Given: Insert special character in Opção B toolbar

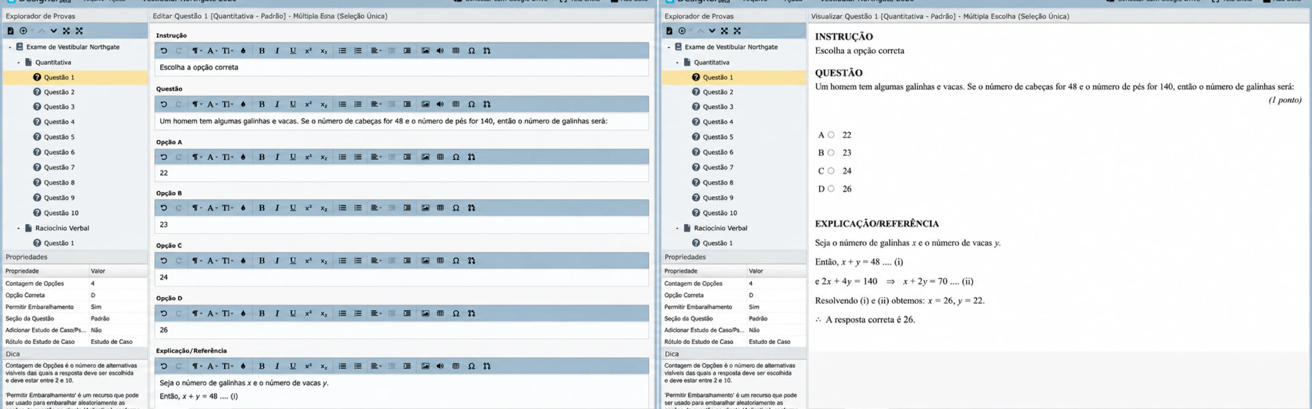Looking at the screenshot, I should coord(456,208).
